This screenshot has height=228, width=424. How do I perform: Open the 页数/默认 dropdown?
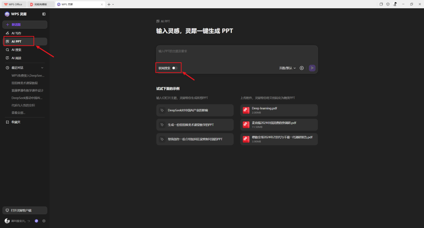(287, 68)
